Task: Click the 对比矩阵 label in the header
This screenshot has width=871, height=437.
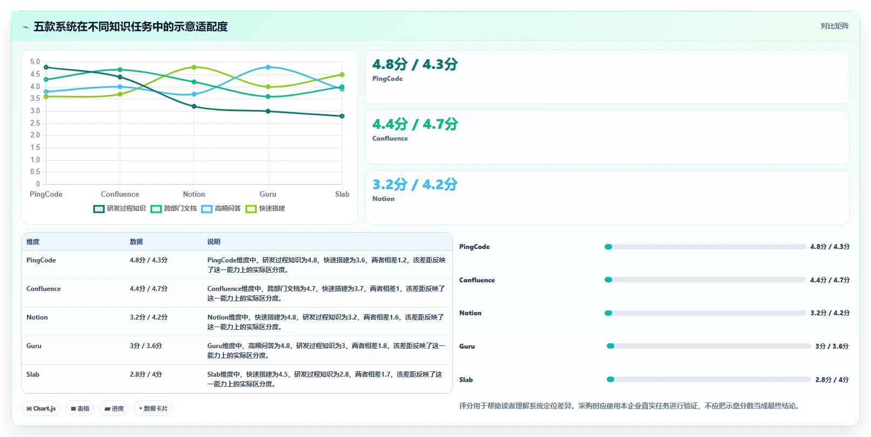Action: pos(834,26)
